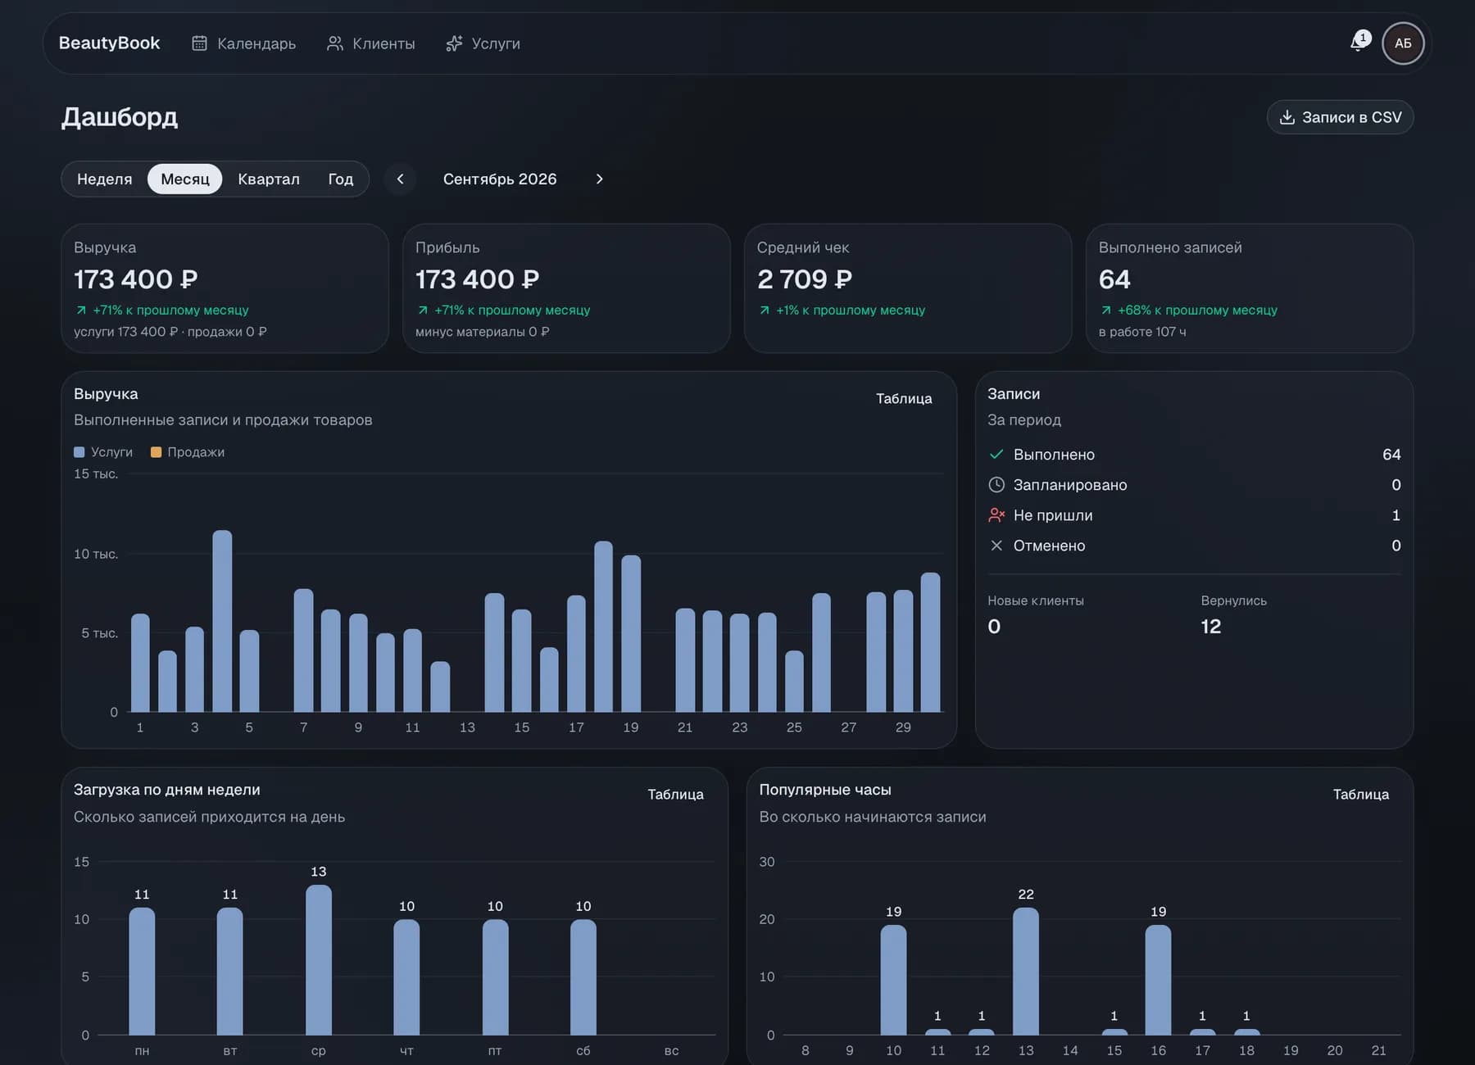Click the trend arrow under Средний чек
The image size is (1475, 1065).
click(765, 310)
